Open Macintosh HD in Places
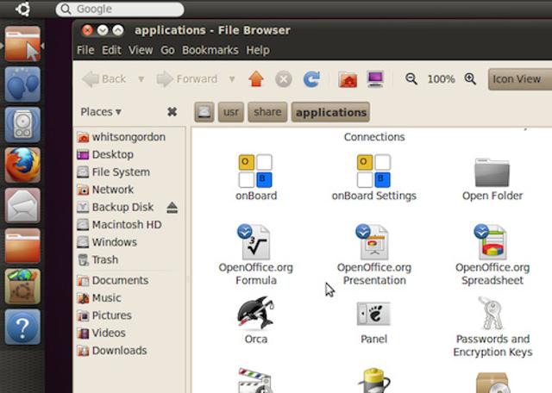This screenshot has height=393, width=552. (120, 224)
